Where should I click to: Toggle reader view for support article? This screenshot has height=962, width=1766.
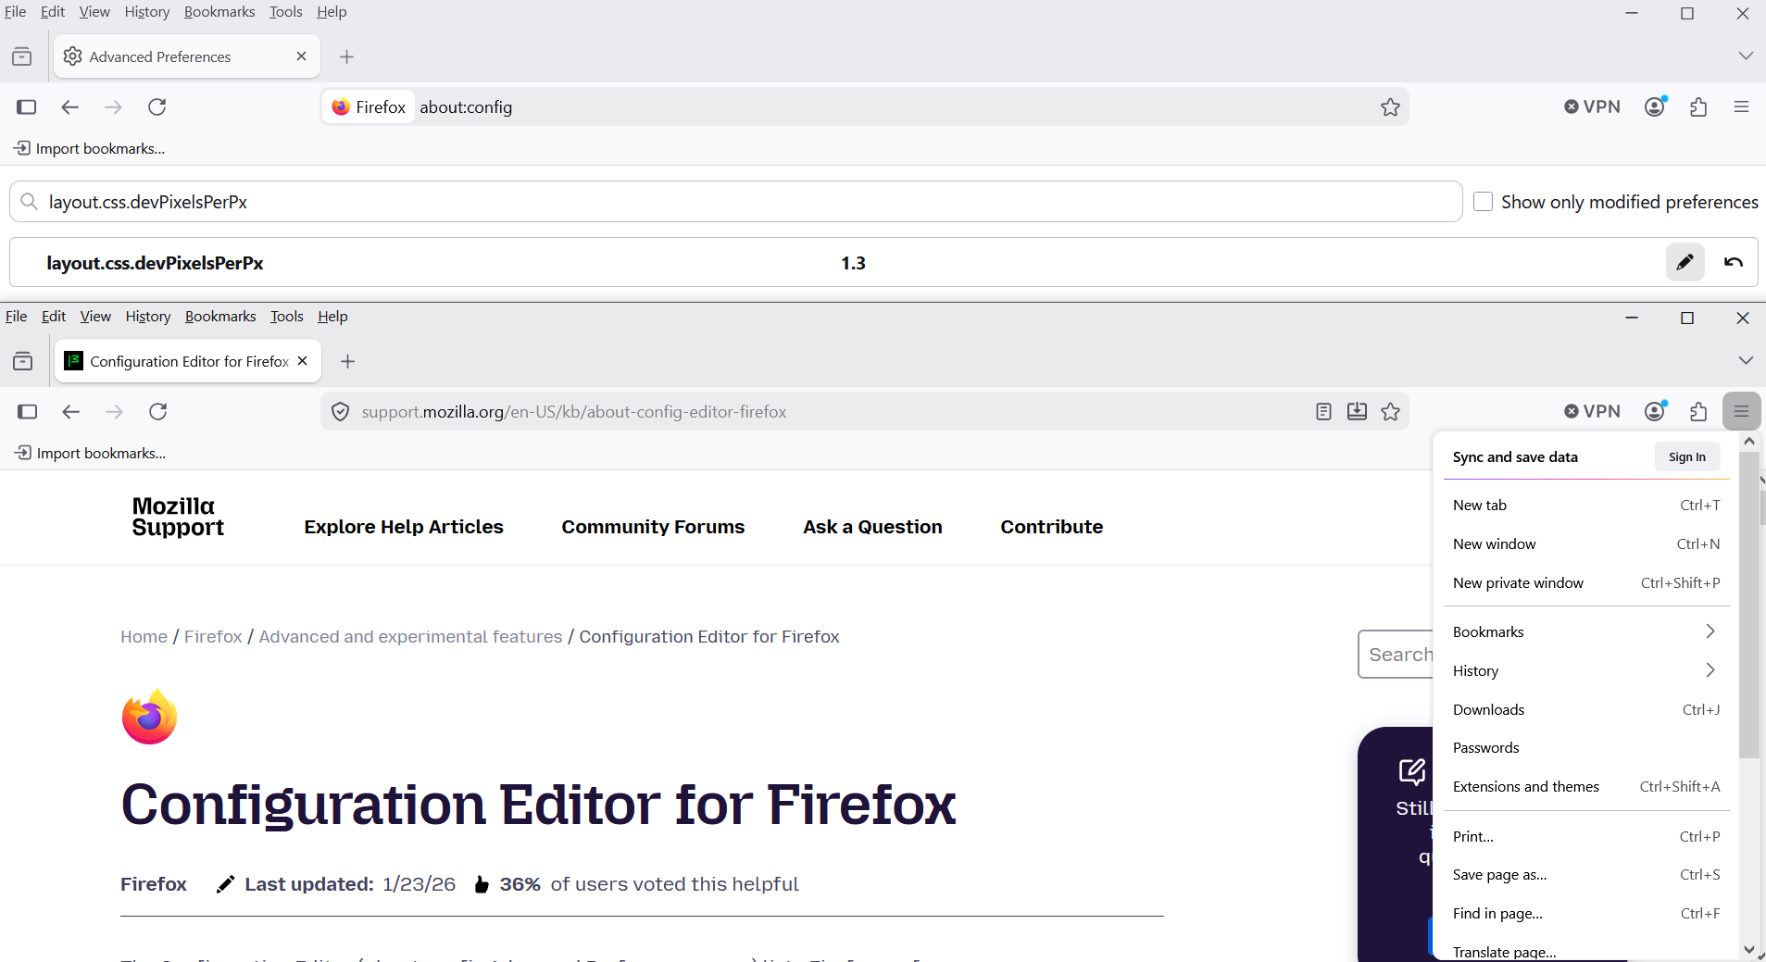(1323, 412)
